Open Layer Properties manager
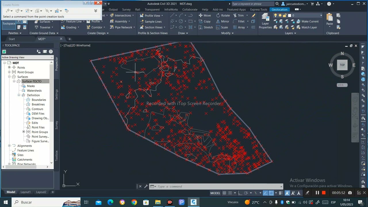368x207 pixels. point(265,22)
